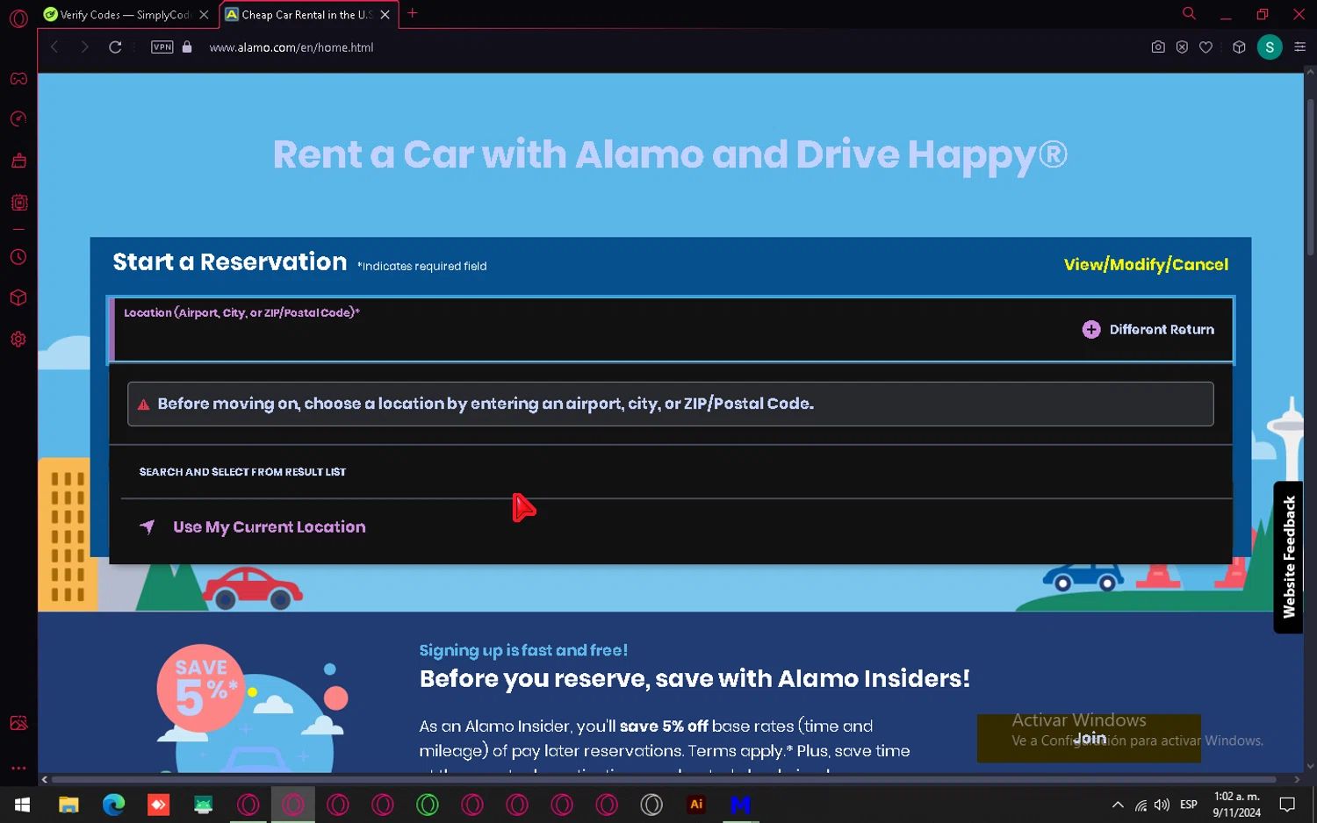Open the Easy Setup sliders icon
The image size is (1317, 823).
pos(1300,47)
